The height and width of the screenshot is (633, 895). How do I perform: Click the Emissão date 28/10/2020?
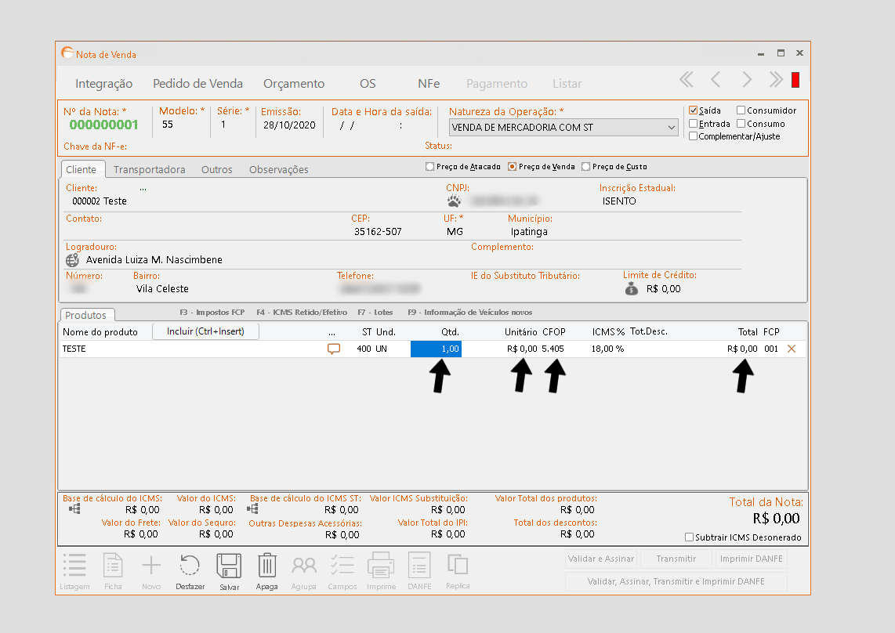(289, 125)
